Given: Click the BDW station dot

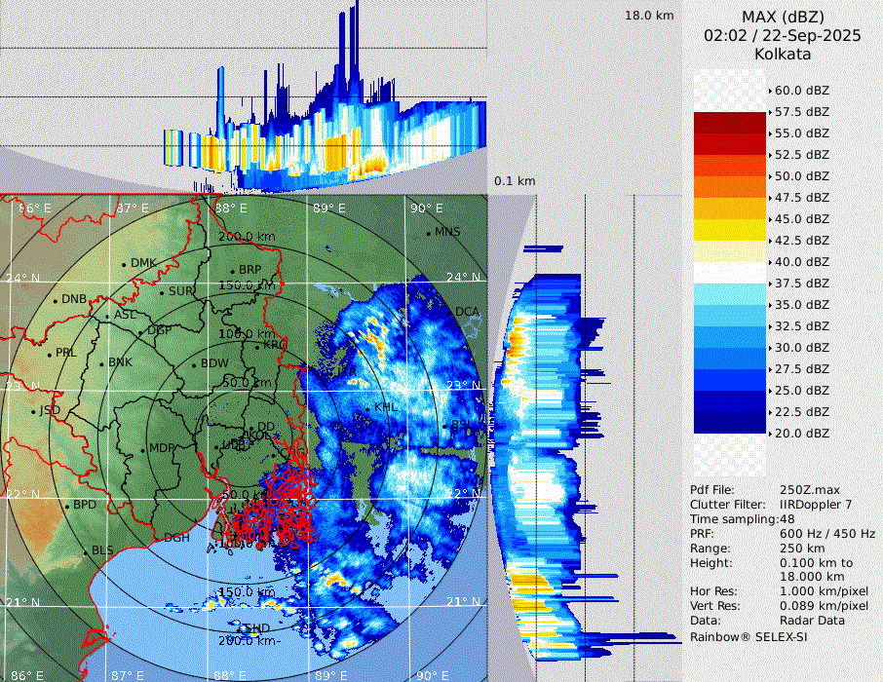Looking at the screenshot, I should [x=194, y=364].
